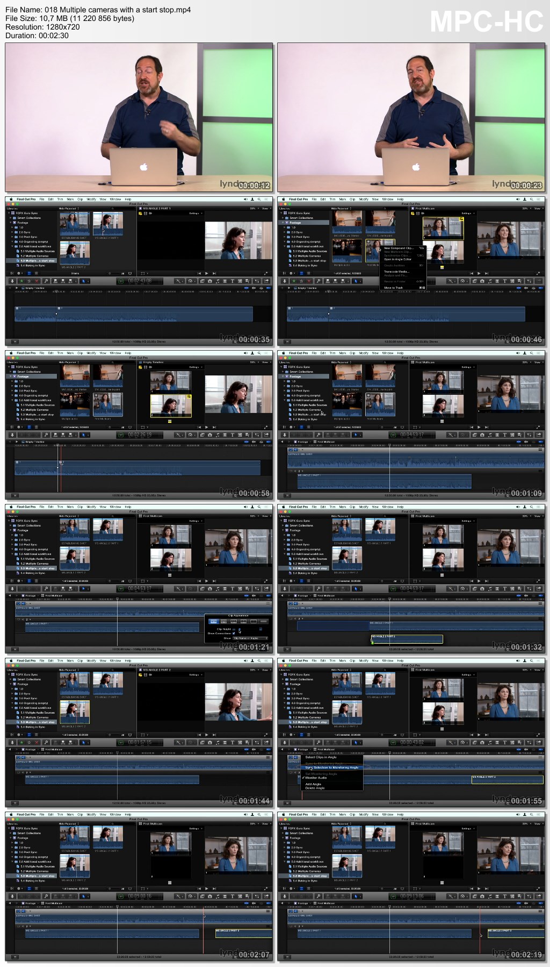Open 'Hide Rejected' filter dropdown in 00:00:46 frame
550x967 pixels.
point(341,208)
